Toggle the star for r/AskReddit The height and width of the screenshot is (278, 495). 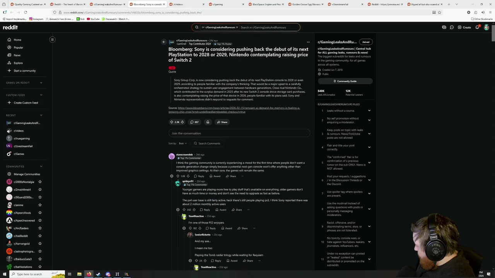(x=40, y=236)
